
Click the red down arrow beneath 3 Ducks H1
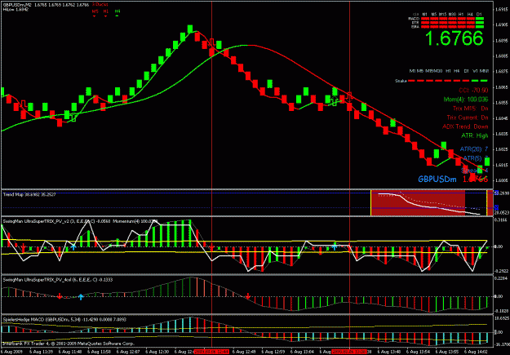pos(106,16)
